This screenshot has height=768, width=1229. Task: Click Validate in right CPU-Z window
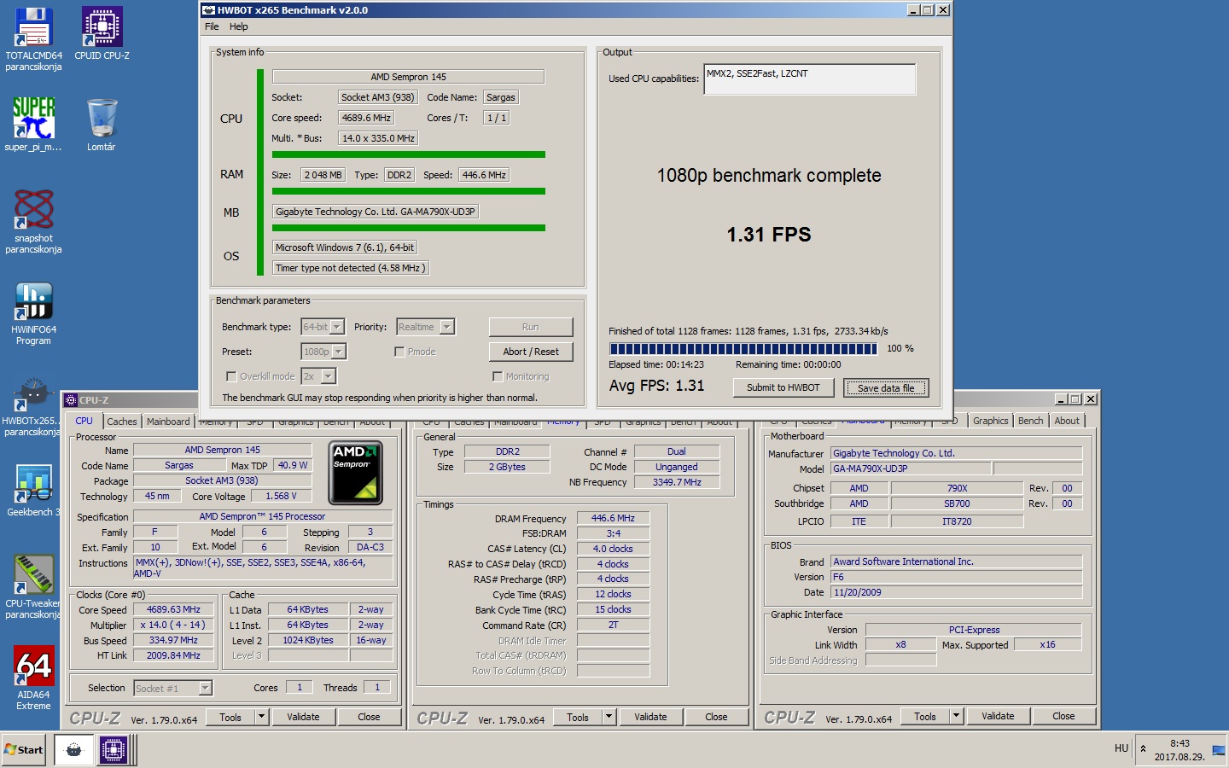click(998, 716)
